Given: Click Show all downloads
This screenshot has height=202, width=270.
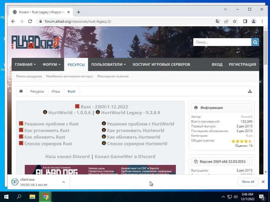Looking at the screenshot, I should tap(248, 182).
